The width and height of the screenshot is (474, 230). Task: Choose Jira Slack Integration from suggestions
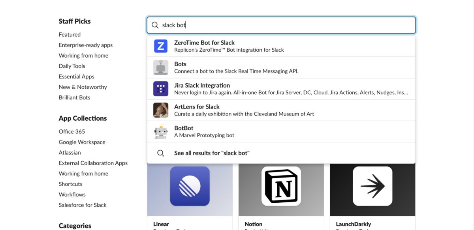(x=281, y=89)
